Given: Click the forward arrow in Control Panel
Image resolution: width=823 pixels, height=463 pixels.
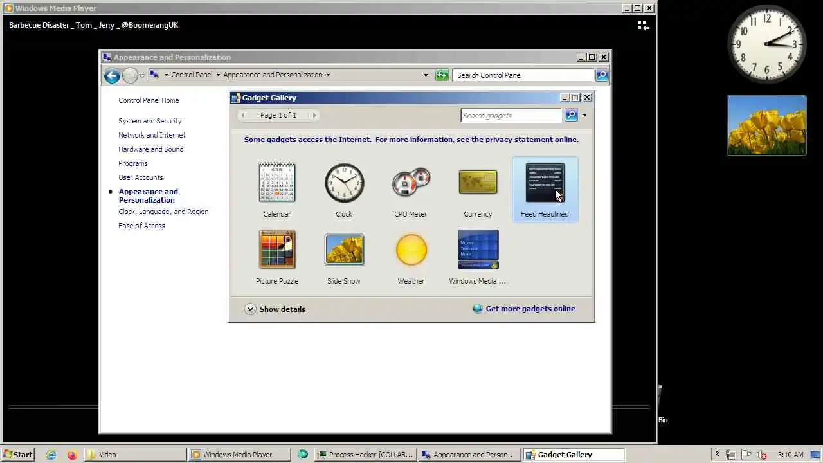Looking at the screenshot, I should [x=130, y=76].
